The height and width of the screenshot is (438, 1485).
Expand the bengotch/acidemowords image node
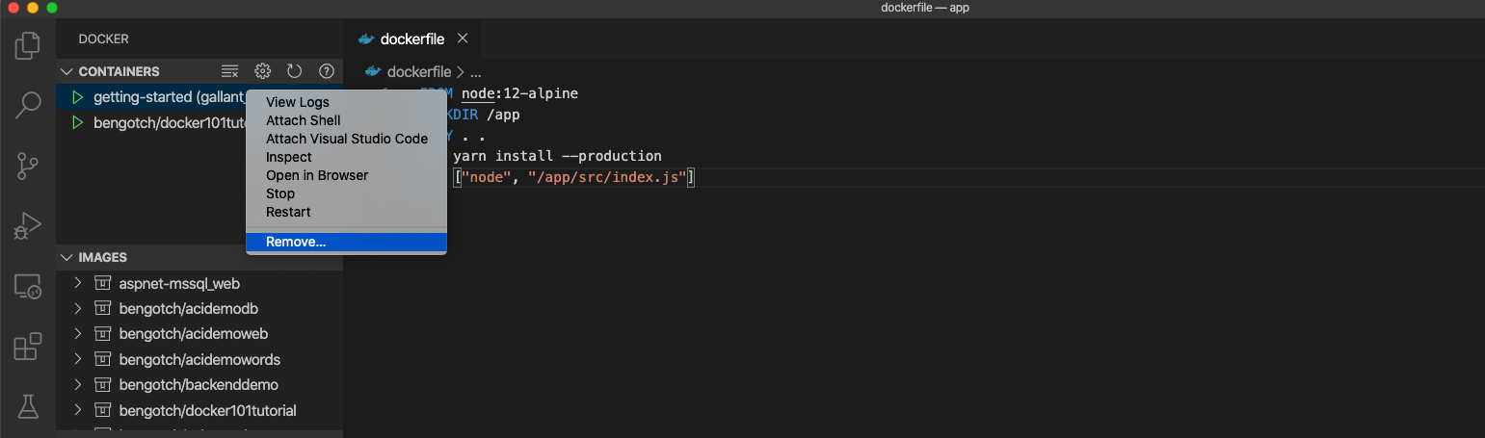(x=79, y=359)
